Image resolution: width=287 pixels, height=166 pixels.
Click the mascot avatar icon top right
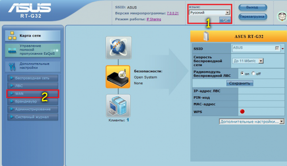click(x=282, y=16)
